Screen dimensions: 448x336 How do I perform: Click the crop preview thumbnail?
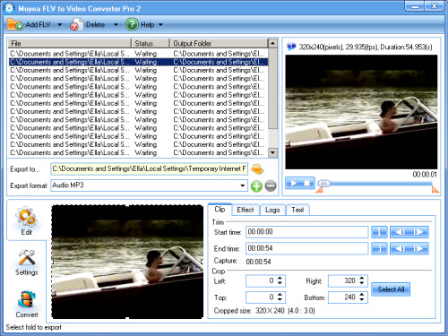(127, 262)
